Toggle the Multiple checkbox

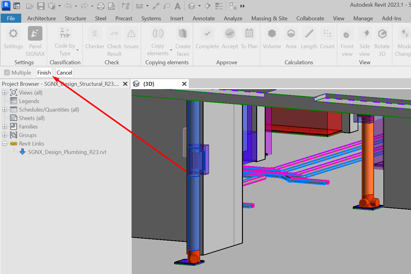(7, 73)
